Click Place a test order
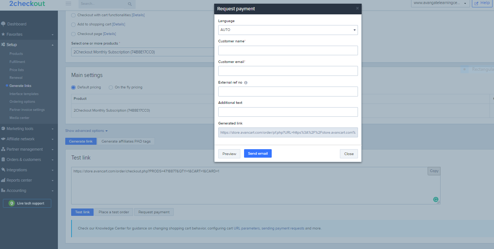Screen dimensions: 494x249 point(114,212)
